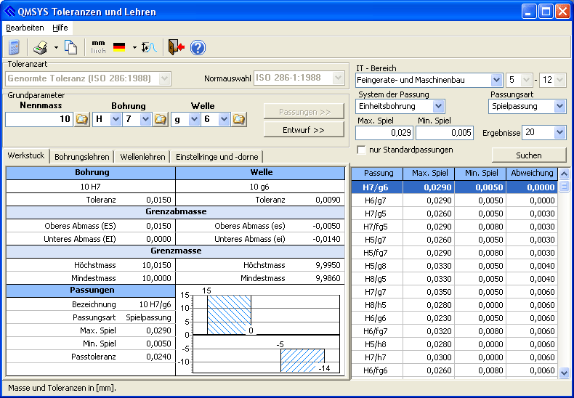Image resolution: width=574 pixels, height=398 pixels.
Task: Click the Max. Spiel column header
Action: 429,174
